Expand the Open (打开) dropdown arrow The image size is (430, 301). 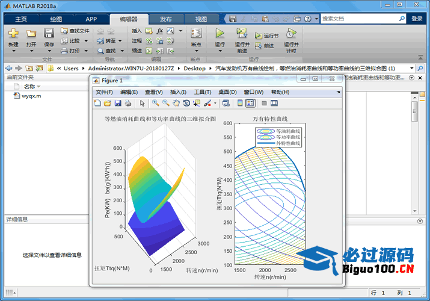(31, 51)
